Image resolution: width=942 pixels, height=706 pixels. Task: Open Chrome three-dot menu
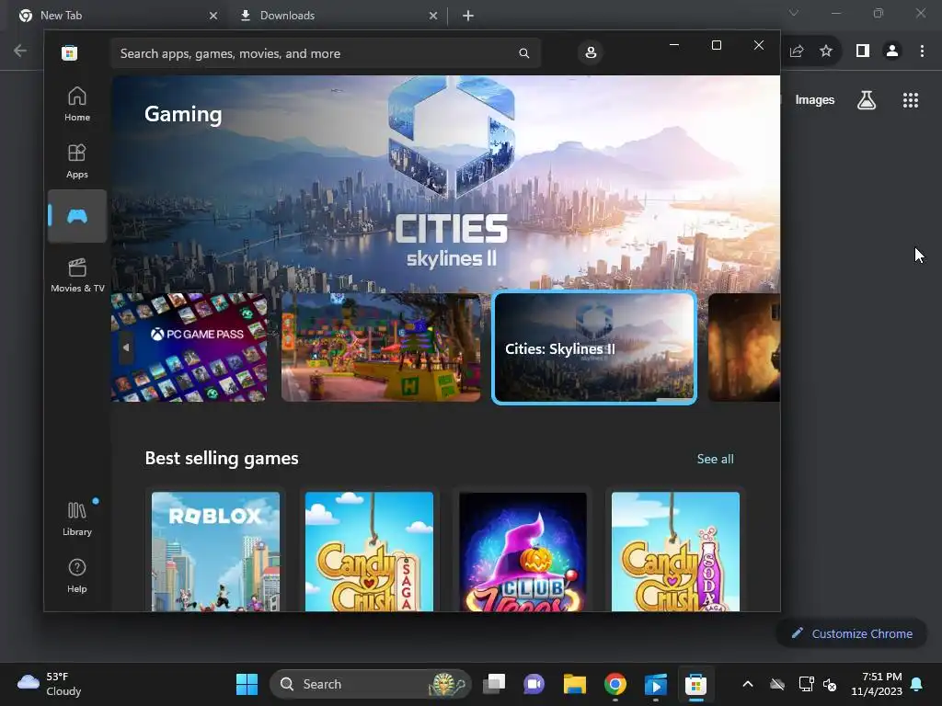[x=922, y=51]
